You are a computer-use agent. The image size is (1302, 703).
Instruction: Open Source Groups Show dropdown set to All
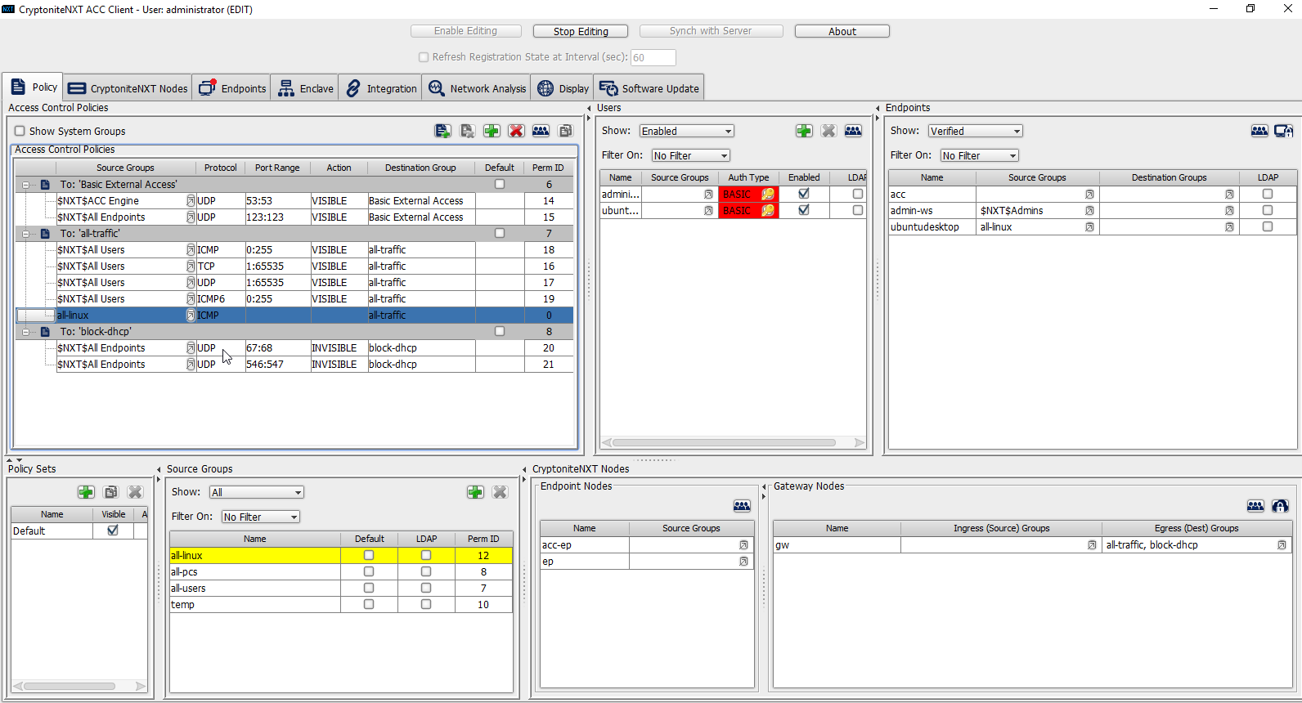(x=257, y=493)
